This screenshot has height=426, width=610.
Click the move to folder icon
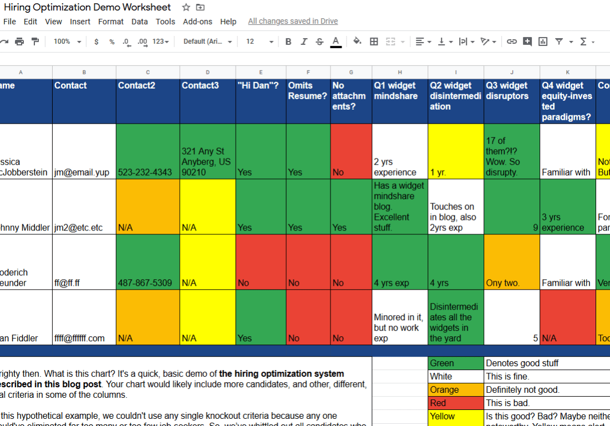(x=200, y=7)
